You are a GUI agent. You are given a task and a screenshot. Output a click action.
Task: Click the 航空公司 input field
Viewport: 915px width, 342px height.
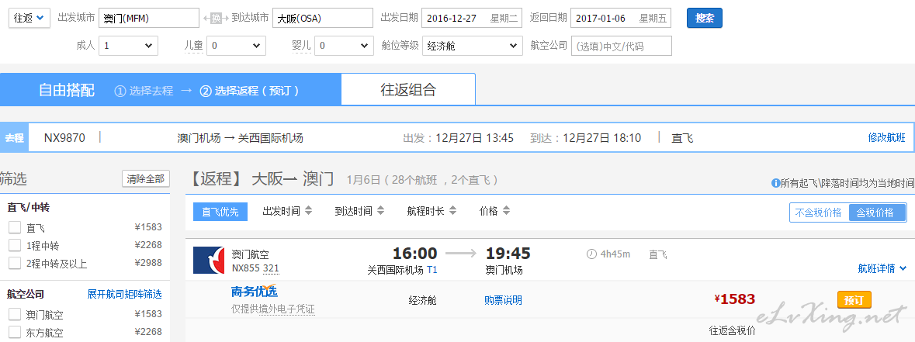click(x=622, y=46)
